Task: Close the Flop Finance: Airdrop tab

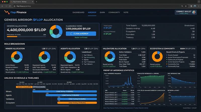Action: [x=33, y=2]
